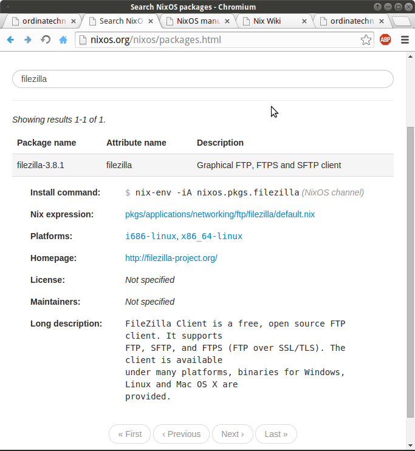Close the first ordinatechn tab
Viewport: 415px width, 451px height.
click(x=74, y=21)
